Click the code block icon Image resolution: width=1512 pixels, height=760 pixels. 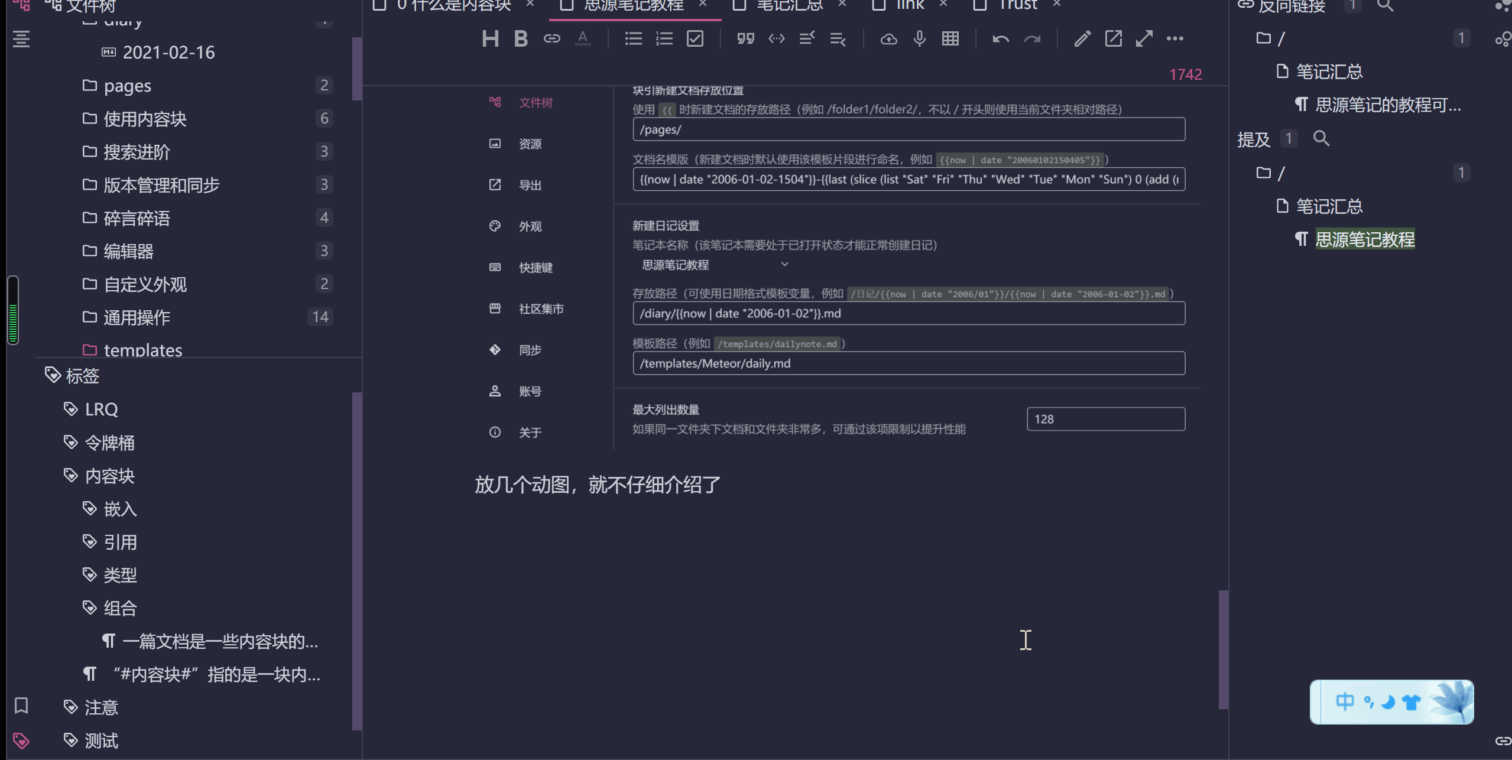(776, 39)
